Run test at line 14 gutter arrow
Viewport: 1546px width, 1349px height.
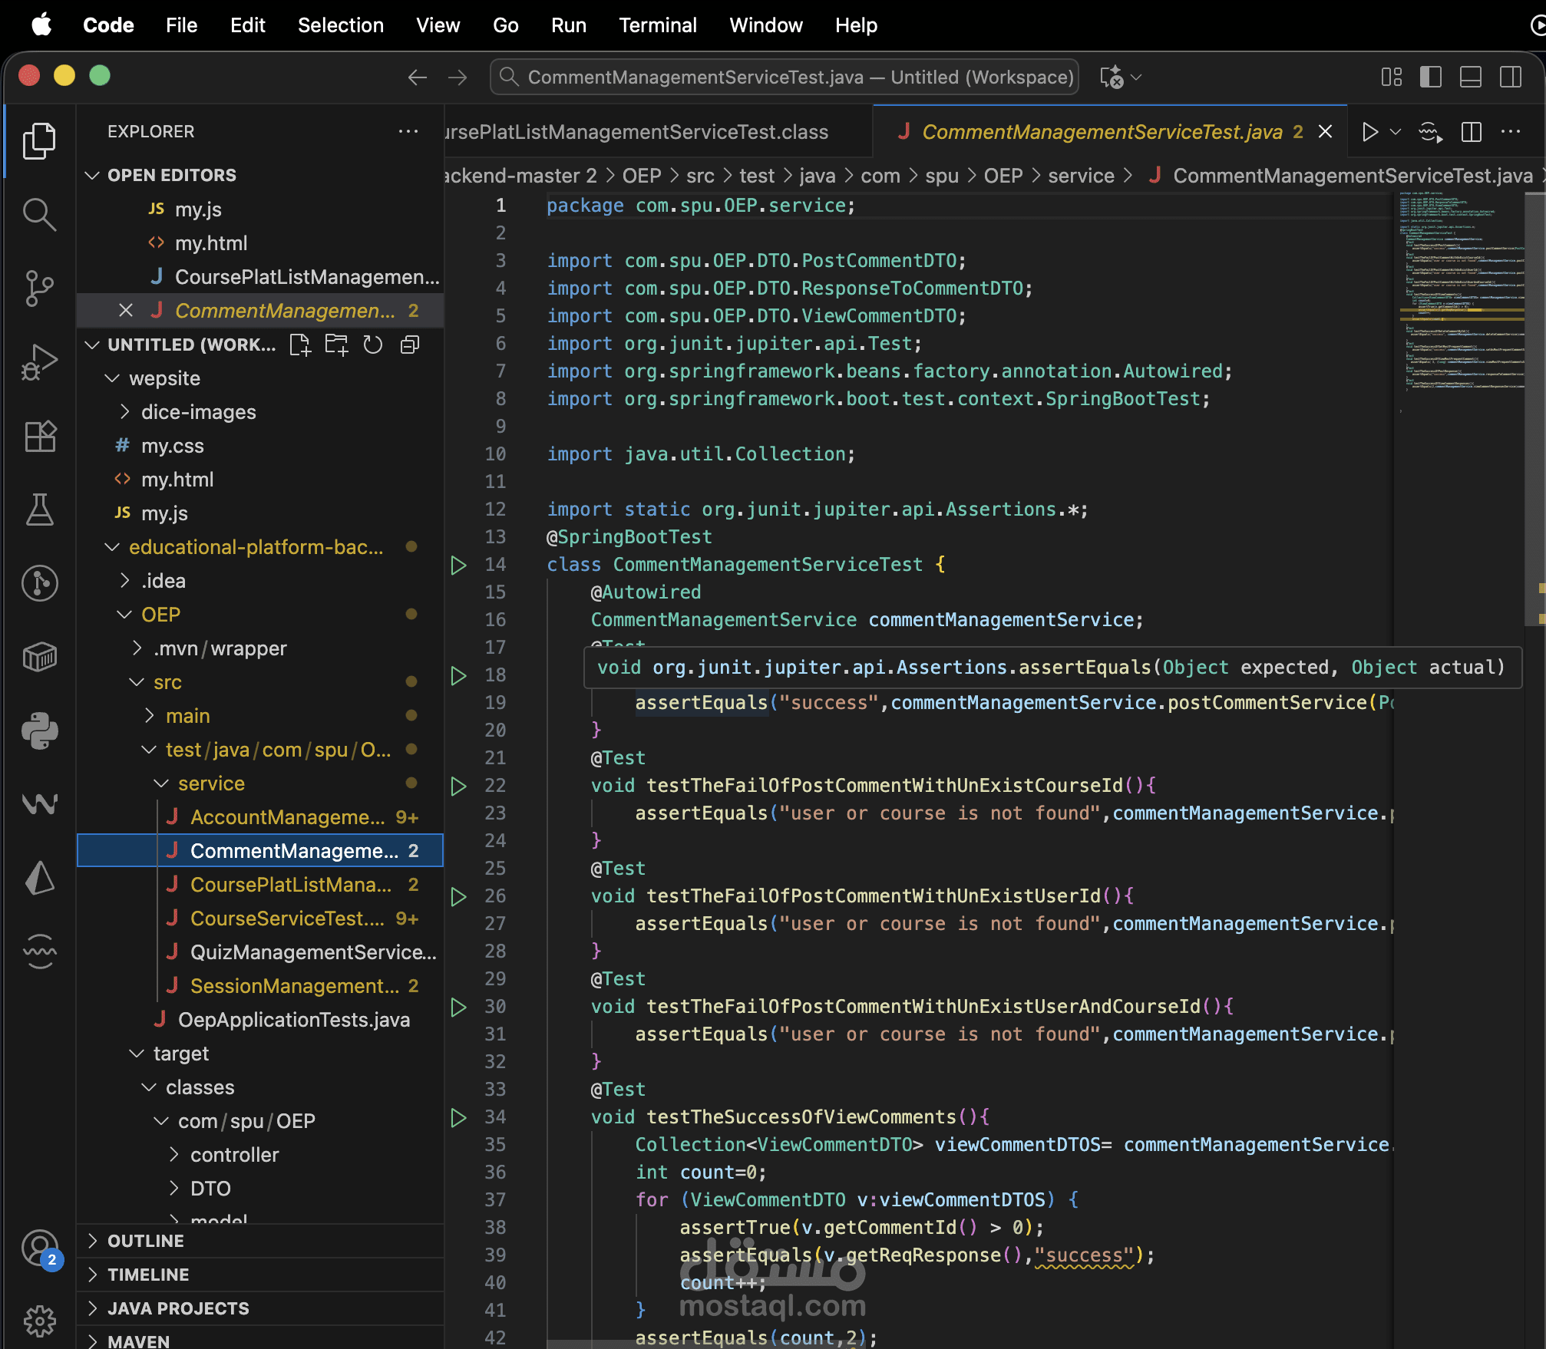point(458,565)
